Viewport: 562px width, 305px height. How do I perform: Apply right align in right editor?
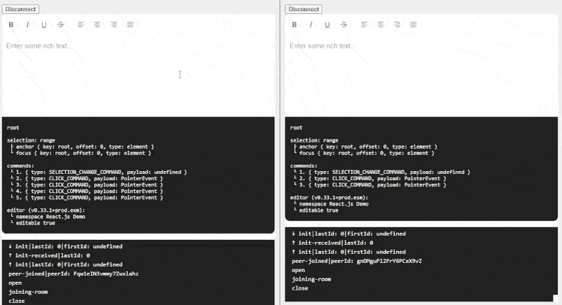(397, 25)
